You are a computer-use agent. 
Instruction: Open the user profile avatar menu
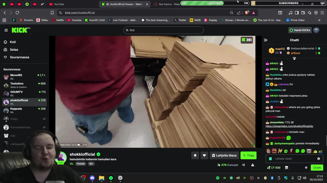[316, 30]
